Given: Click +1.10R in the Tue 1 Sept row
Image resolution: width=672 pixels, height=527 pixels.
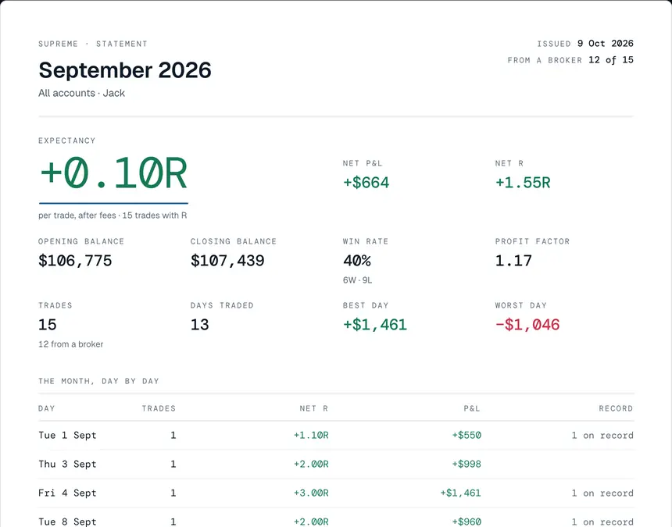Looking at the screenshot, I should [x=311, y=436].
